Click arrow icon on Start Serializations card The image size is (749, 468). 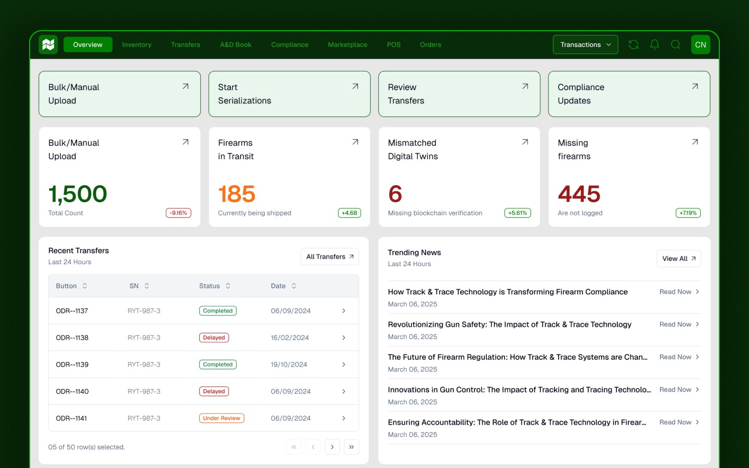[x=355, y=86]
